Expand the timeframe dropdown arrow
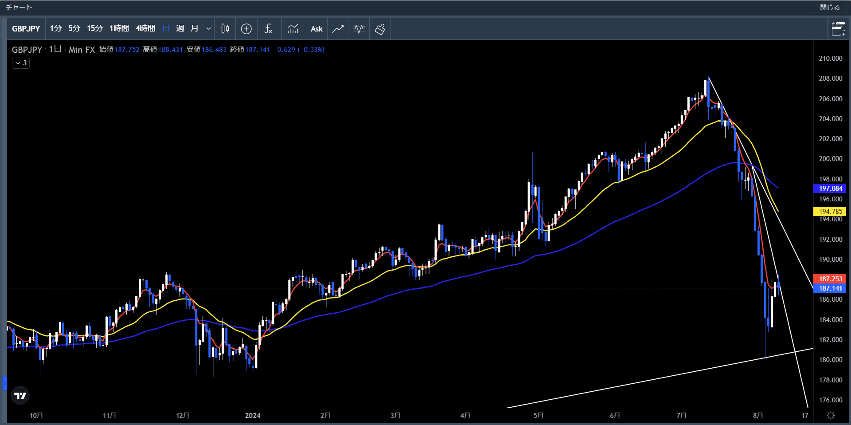 click(x=209, y=29)
